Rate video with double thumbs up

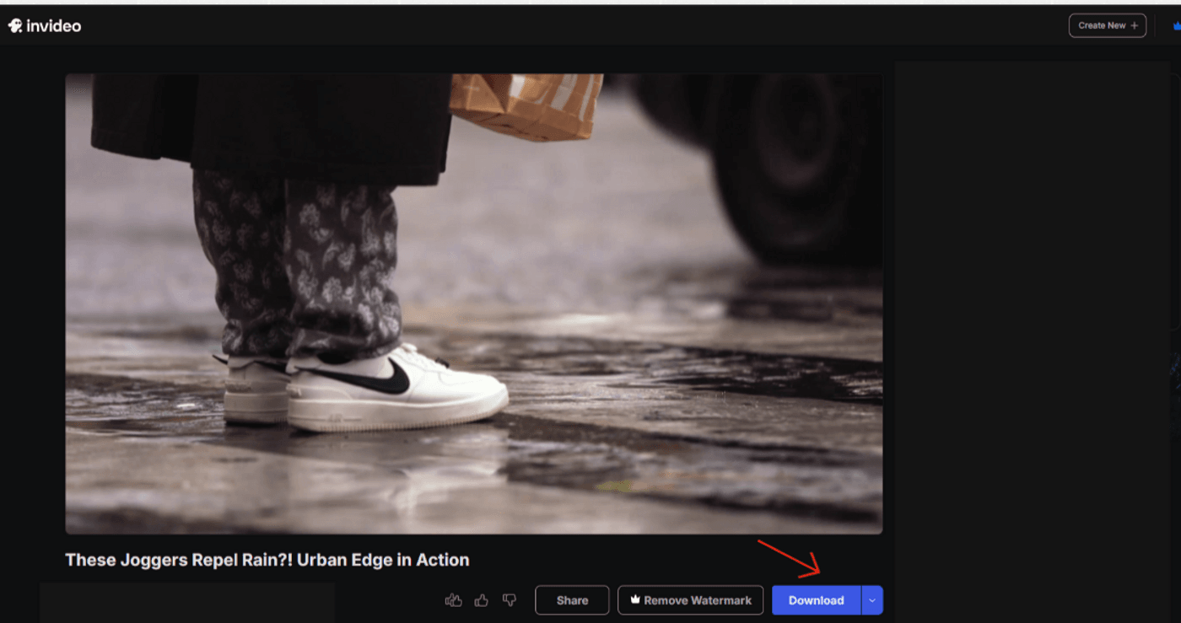[x=454, y=600]
